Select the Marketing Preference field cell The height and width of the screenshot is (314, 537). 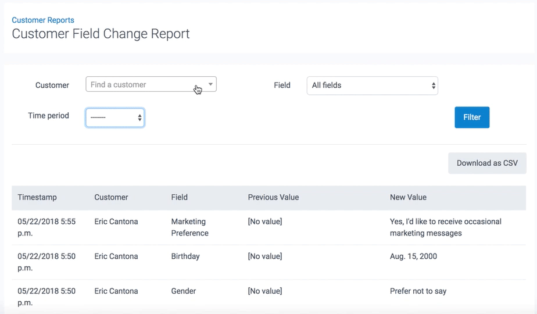(x=189, y=227)
